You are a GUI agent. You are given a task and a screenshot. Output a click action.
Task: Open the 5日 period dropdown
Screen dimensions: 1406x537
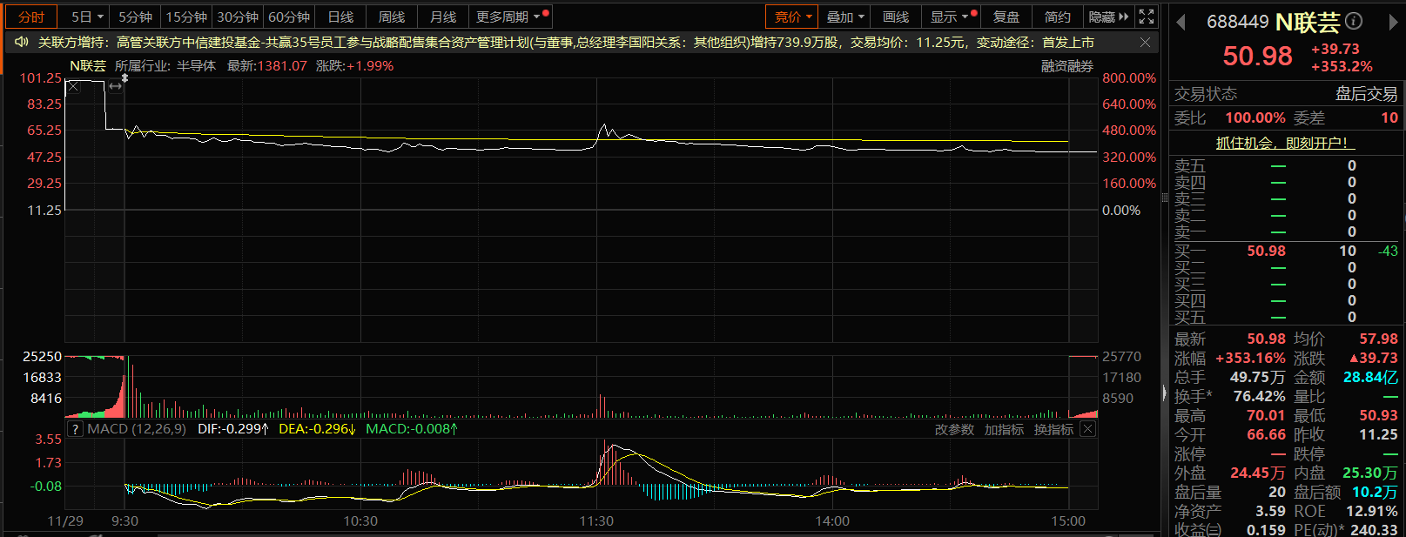point(87,17)
